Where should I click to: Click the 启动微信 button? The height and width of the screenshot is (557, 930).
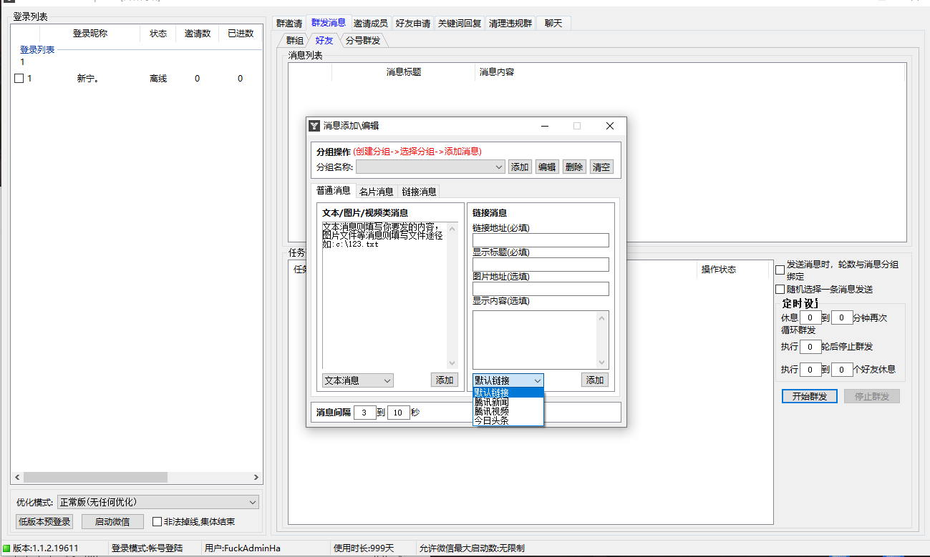tap(112, 522)
